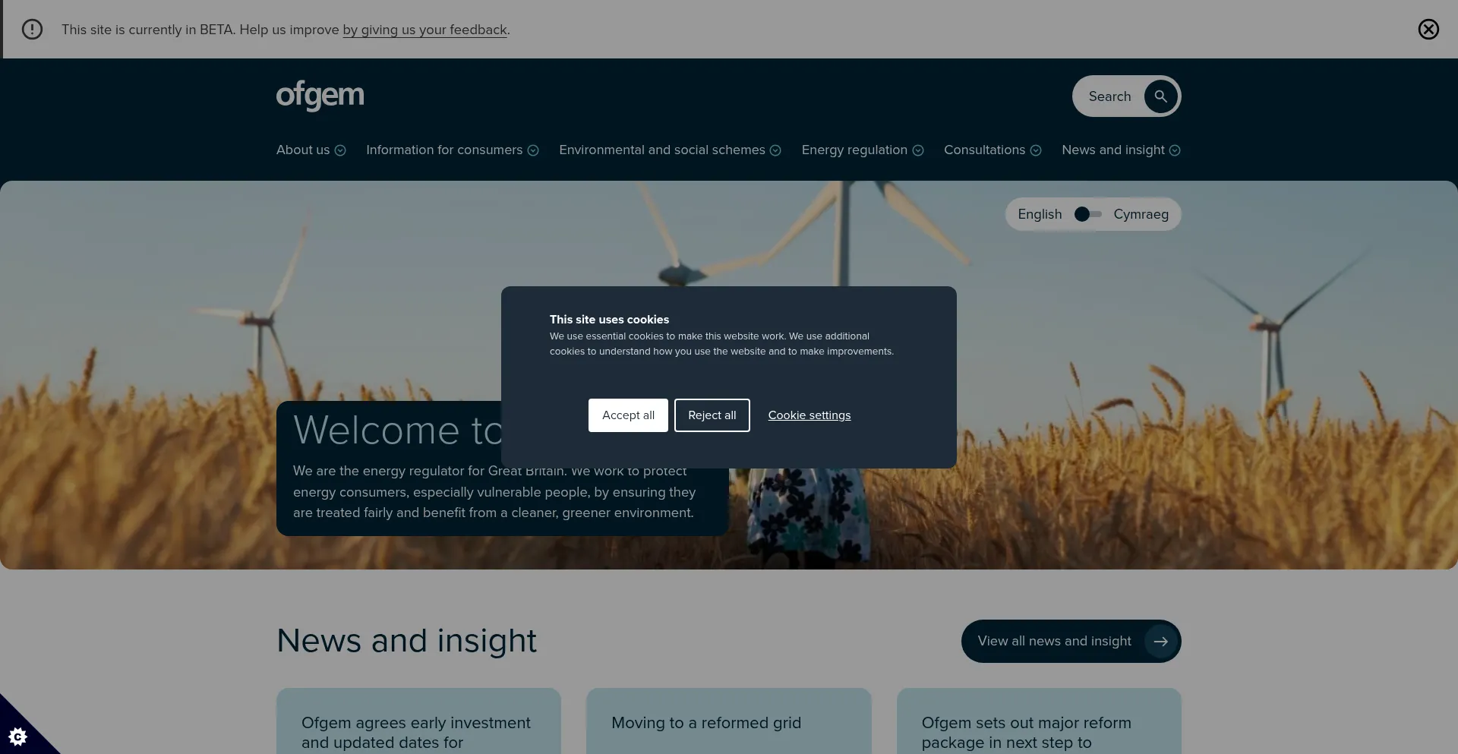This screenshot has width=1458, height=754.
Task: Click the 'by giving us your feedback' link
Action: pyautogui.click(x=424, y=30)
